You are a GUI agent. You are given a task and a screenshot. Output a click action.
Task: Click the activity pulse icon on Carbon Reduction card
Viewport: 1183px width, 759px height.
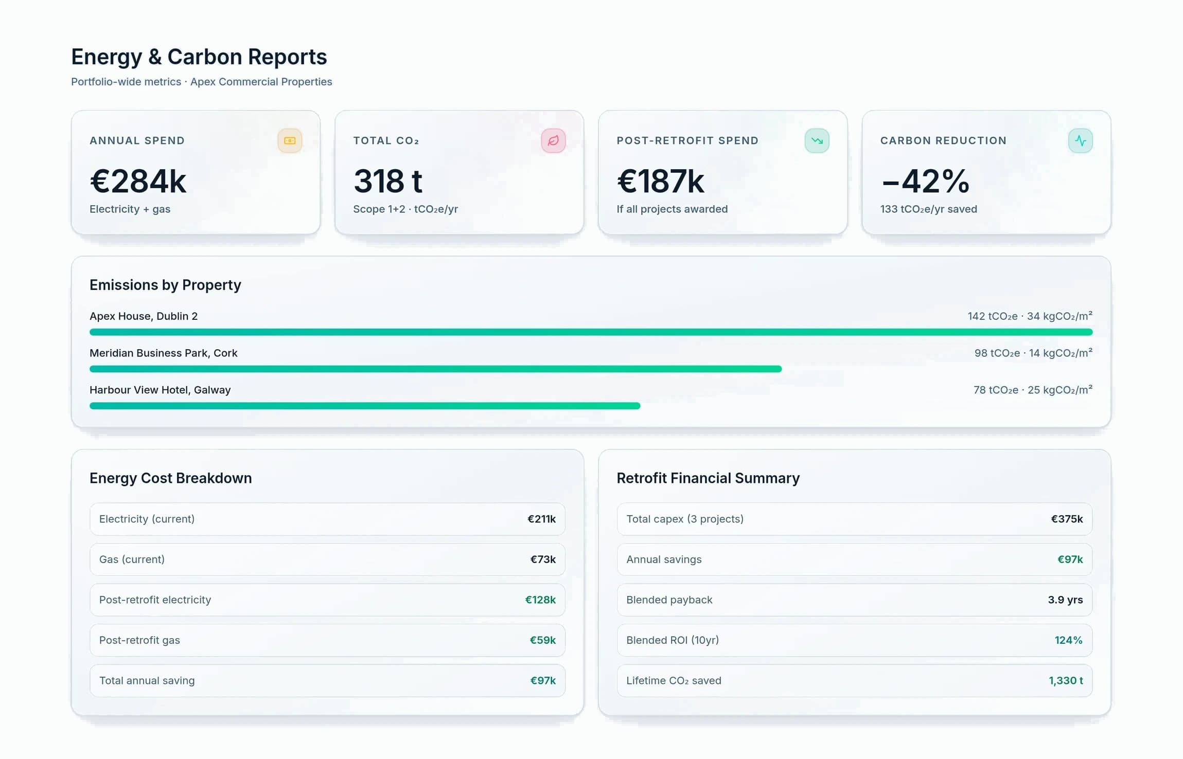coord(1080,141)
